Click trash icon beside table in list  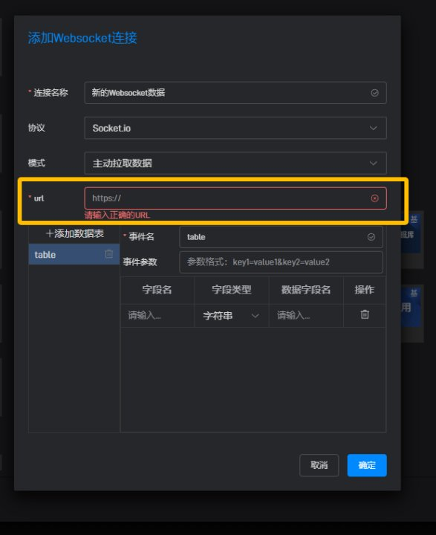tap(109, 254)
